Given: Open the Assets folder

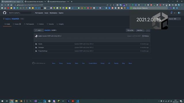Looking at the screenshot, I should coord(40,44).
